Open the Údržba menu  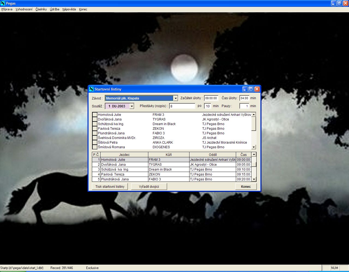[x=55, y=9]
